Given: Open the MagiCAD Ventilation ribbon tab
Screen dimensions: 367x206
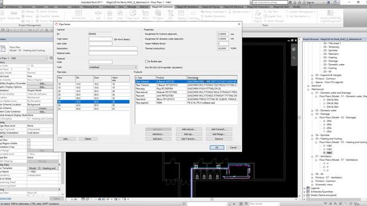Looking at the screenshot, I should (188, 7).
